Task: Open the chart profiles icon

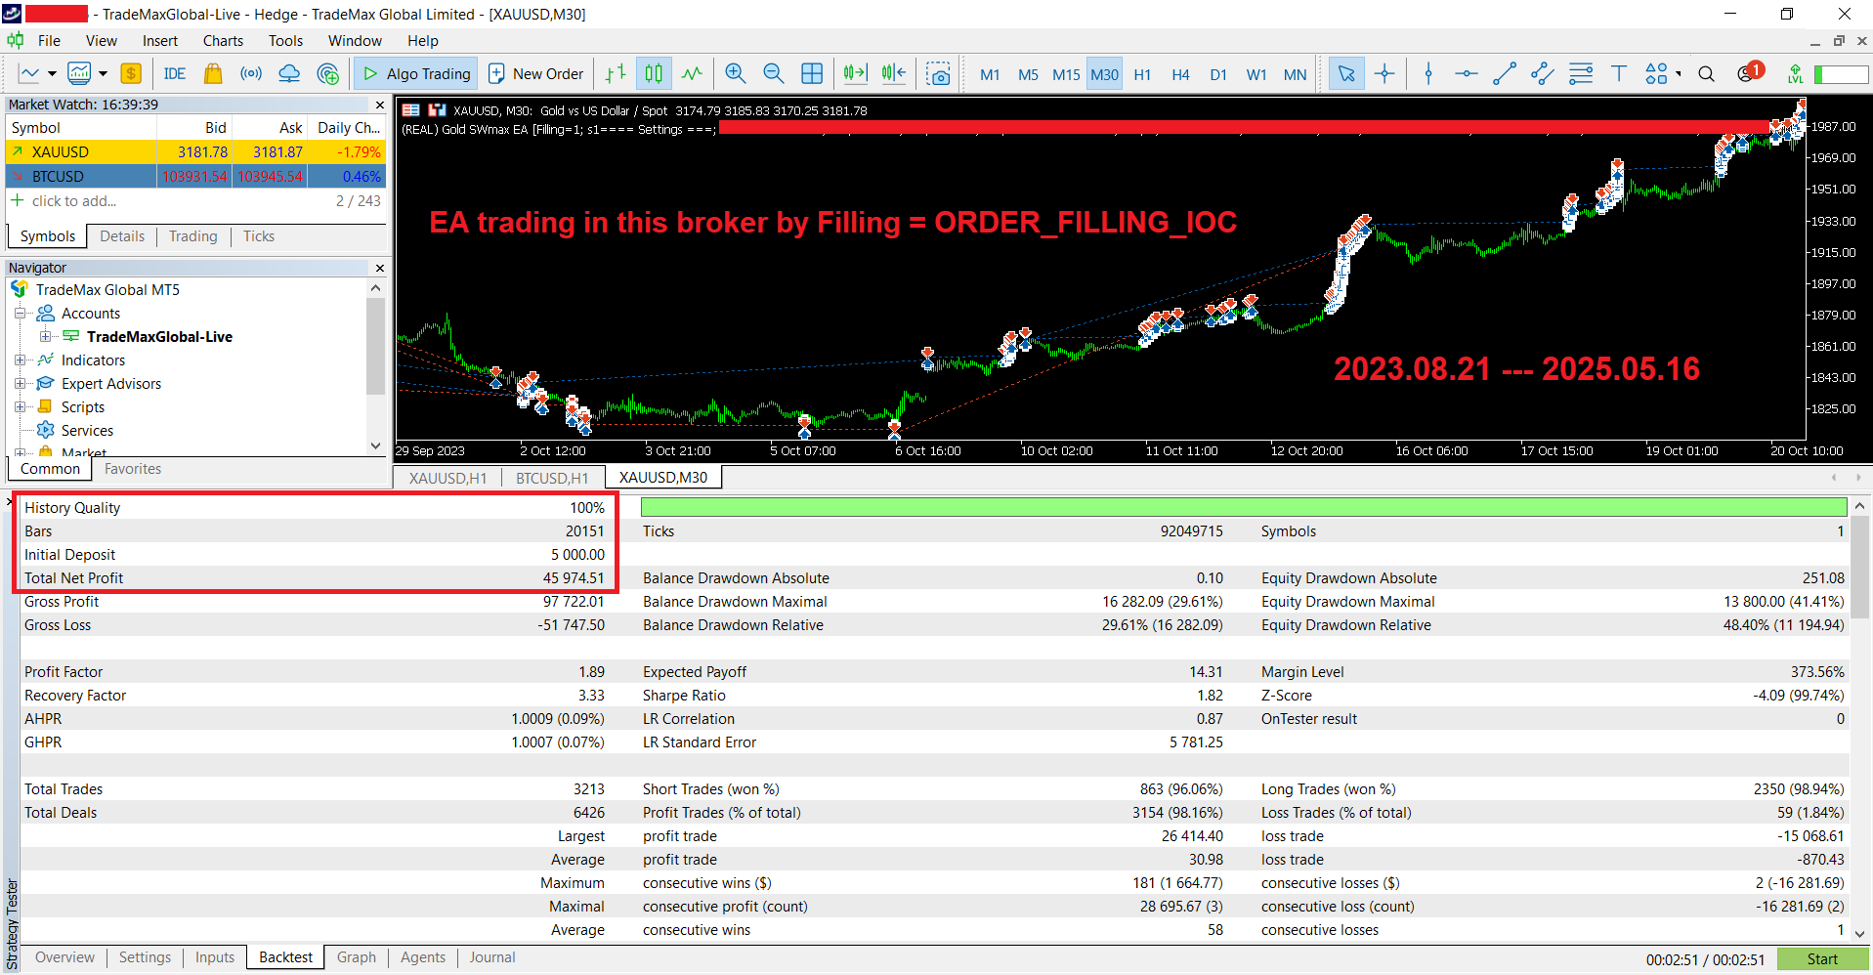Action: point(79,73)
